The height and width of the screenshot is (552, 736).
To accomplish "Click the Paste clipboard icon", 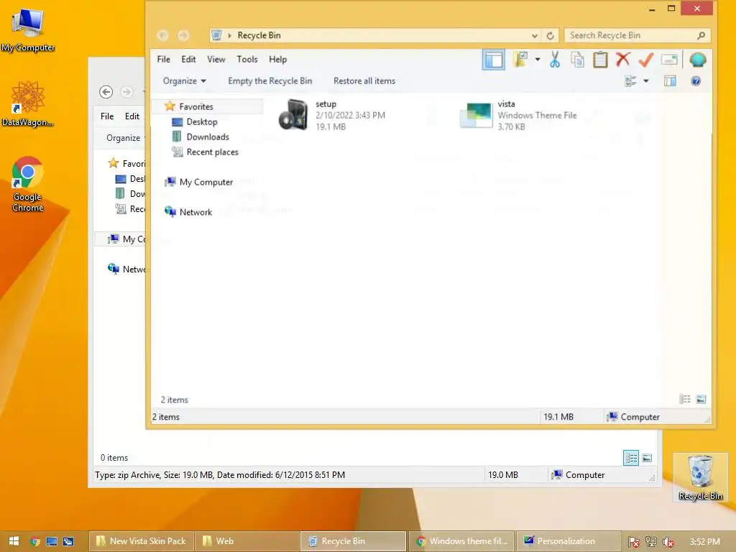I will 600,60.
